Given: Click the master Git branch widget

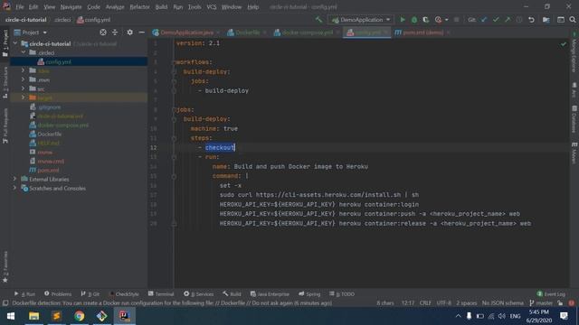Looking at the screenshot, I should coord(541,303).
